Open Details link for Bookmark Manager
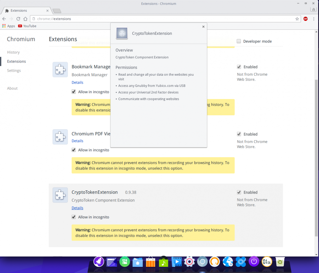Image resolution: width=319 pixels, height=273 pixels. coord(77,82)
